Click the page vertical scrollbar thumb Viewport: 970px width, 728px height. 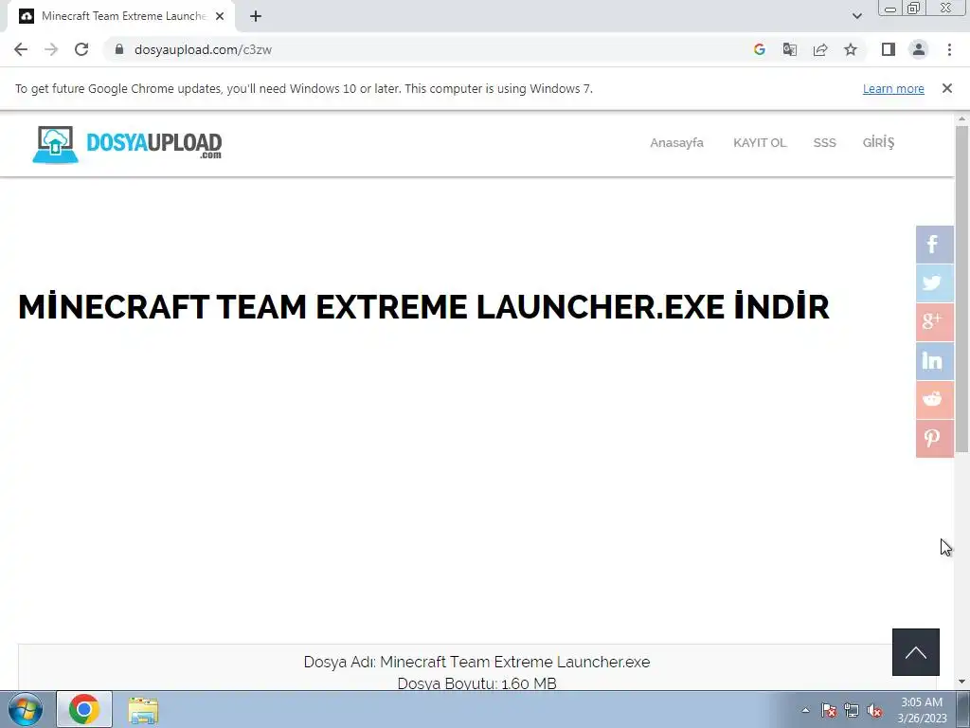[962, 288]
